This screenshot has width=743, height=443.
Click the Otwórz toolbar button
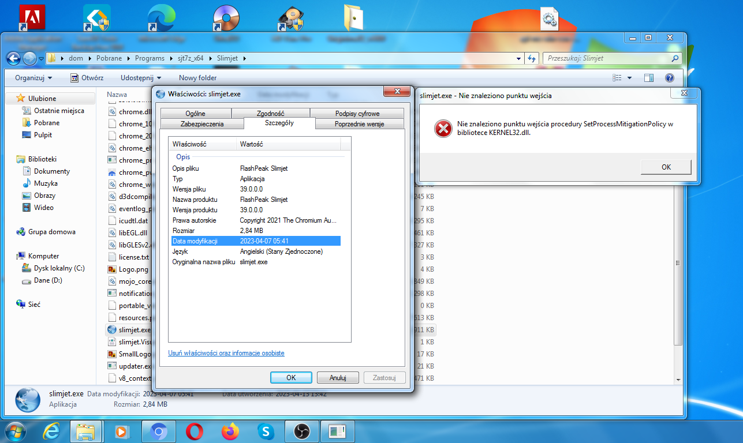[87, 78]
